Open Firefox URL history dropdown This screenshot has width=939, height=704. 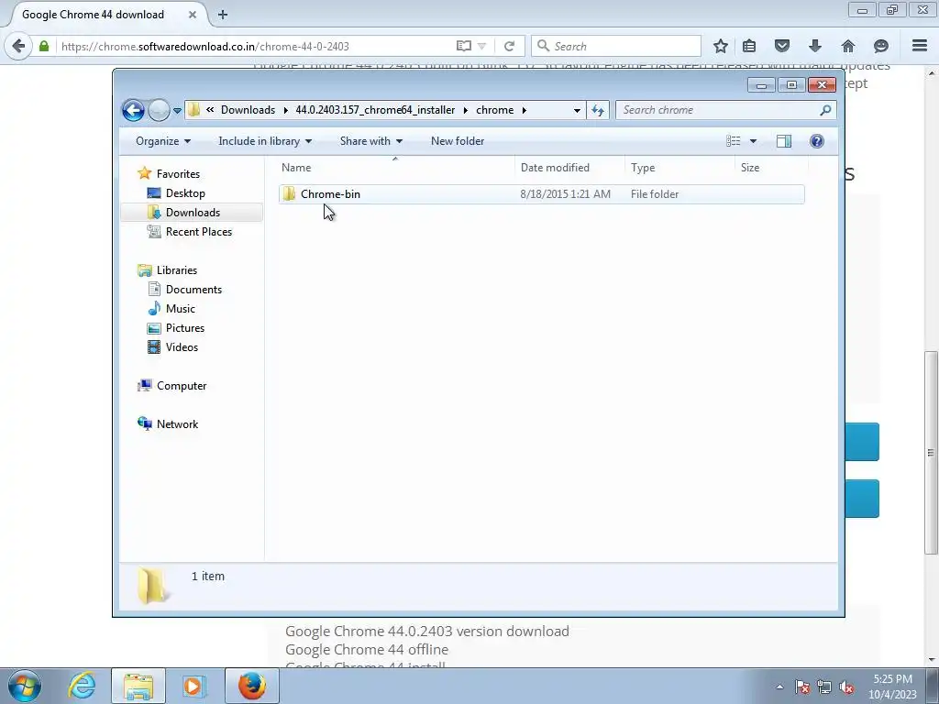[x=482, y=46]
